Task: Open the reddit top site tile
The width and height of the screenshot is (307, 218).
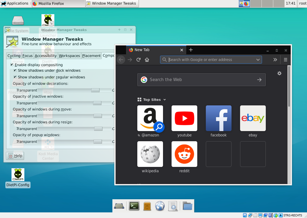Action: pyautogui.click(x=184, y=154)
